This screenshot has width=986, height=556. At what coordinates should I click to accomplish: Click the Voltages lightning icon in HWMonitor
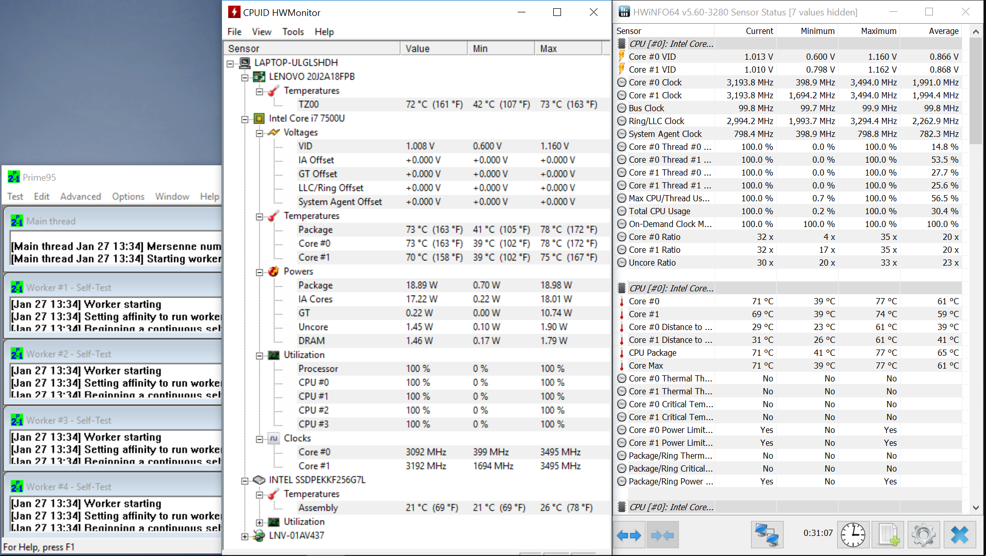click(x=274, y=132)
